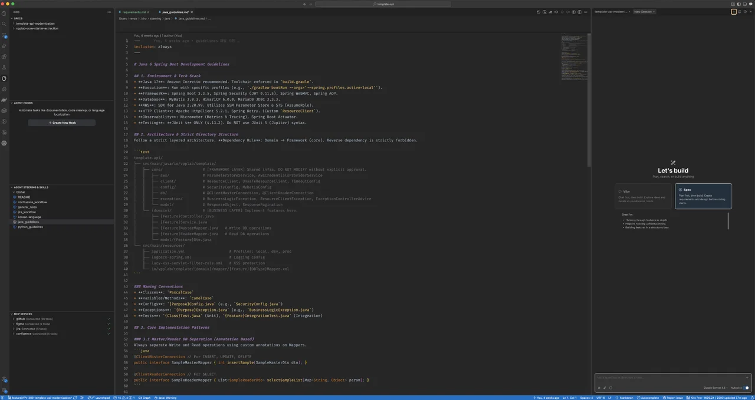The height and width of the screenshot is (400, 755).
Task: Open Source Control view in activity bar
Action: (4, 35)
